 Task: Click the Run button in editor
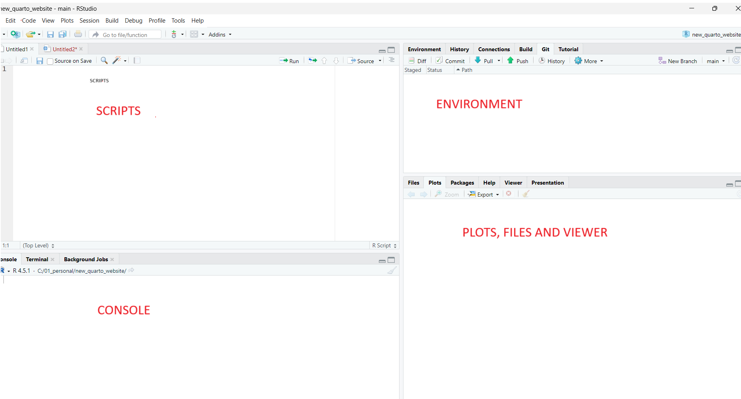coord(289,61)
